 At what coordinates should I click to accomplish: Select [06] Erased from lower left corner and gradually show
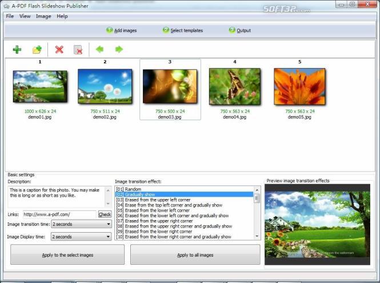click(184, 216)
